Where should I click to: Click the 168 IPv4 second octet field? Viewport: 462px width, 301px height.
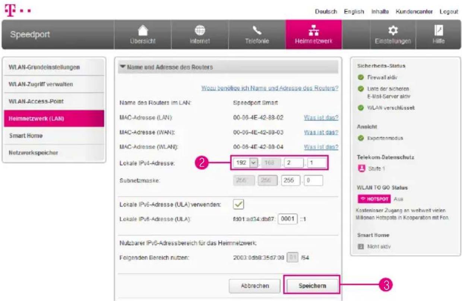coord(271,163)
